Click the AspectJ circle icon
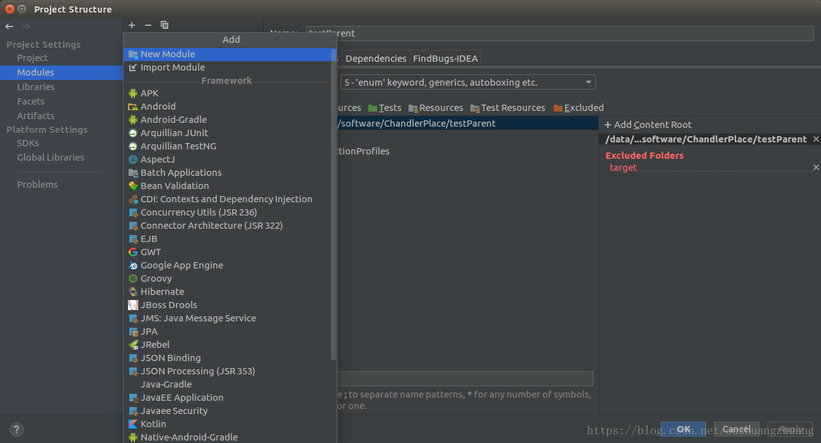Viewport: 821px width, 443px height. [133, 159]
